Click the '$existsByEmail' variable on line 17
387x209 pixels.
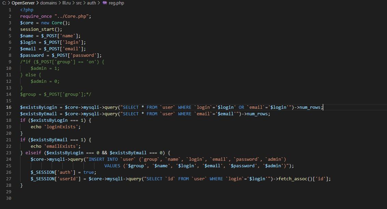[x=39, y=114]
